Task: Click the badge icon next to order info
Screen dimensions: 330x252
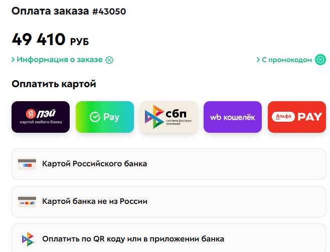Action: (109, 60)
